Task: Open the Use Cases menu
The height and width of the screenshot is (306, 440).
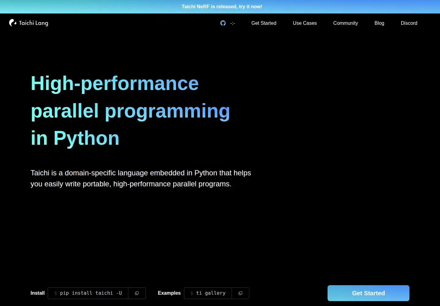Action: pyautogui.click(x=305, y=23)
